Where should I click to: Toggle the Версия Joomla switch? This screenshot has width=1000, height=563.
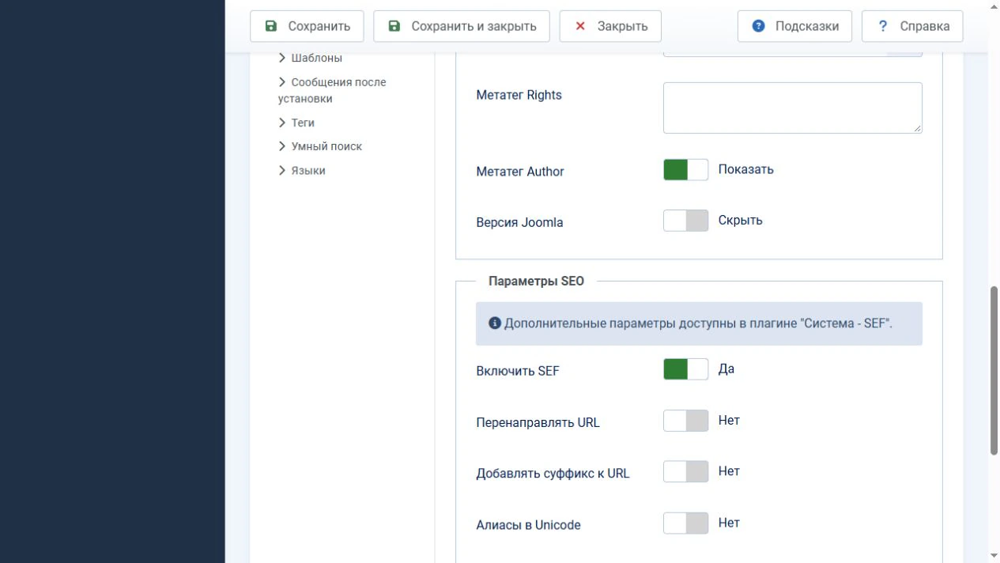click(x=685, y=221)
